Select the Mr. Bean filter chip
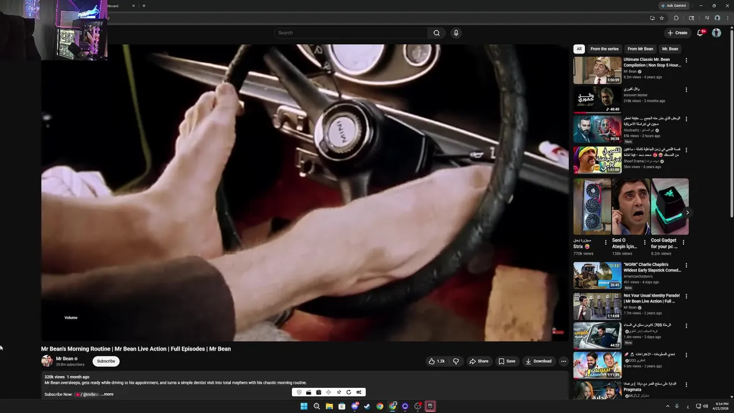The image size is (734, 413). pos(670,49)
